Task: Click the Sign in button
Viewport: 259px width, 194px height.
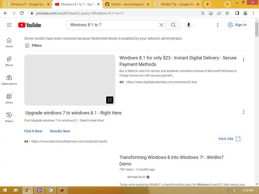Action: coord(238,25)
